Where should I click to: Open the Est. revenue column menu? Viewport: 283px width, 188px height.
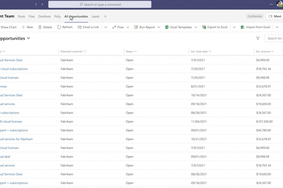click(x=273, y=51)
